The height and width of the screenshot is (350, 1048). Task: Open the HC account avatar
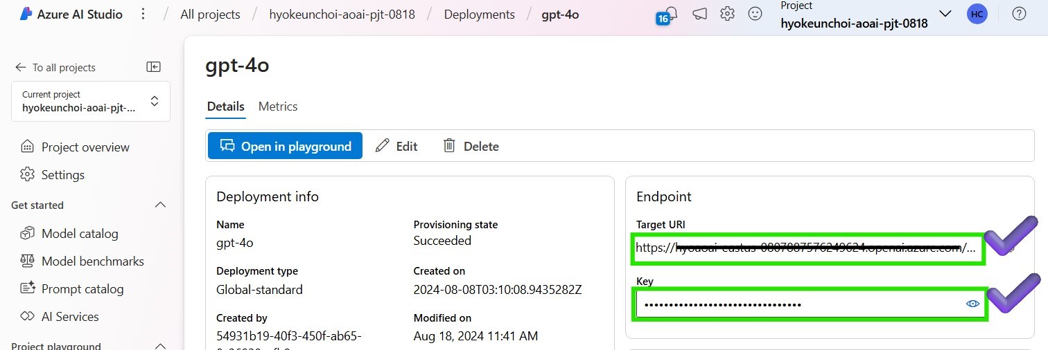coord(977,14)
